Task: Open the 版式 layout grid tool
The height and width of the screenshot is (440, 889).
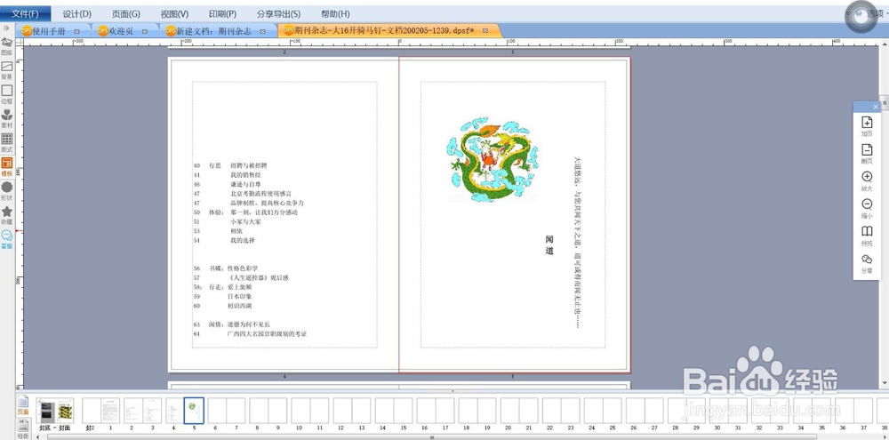Action: [x=7, y=142]
